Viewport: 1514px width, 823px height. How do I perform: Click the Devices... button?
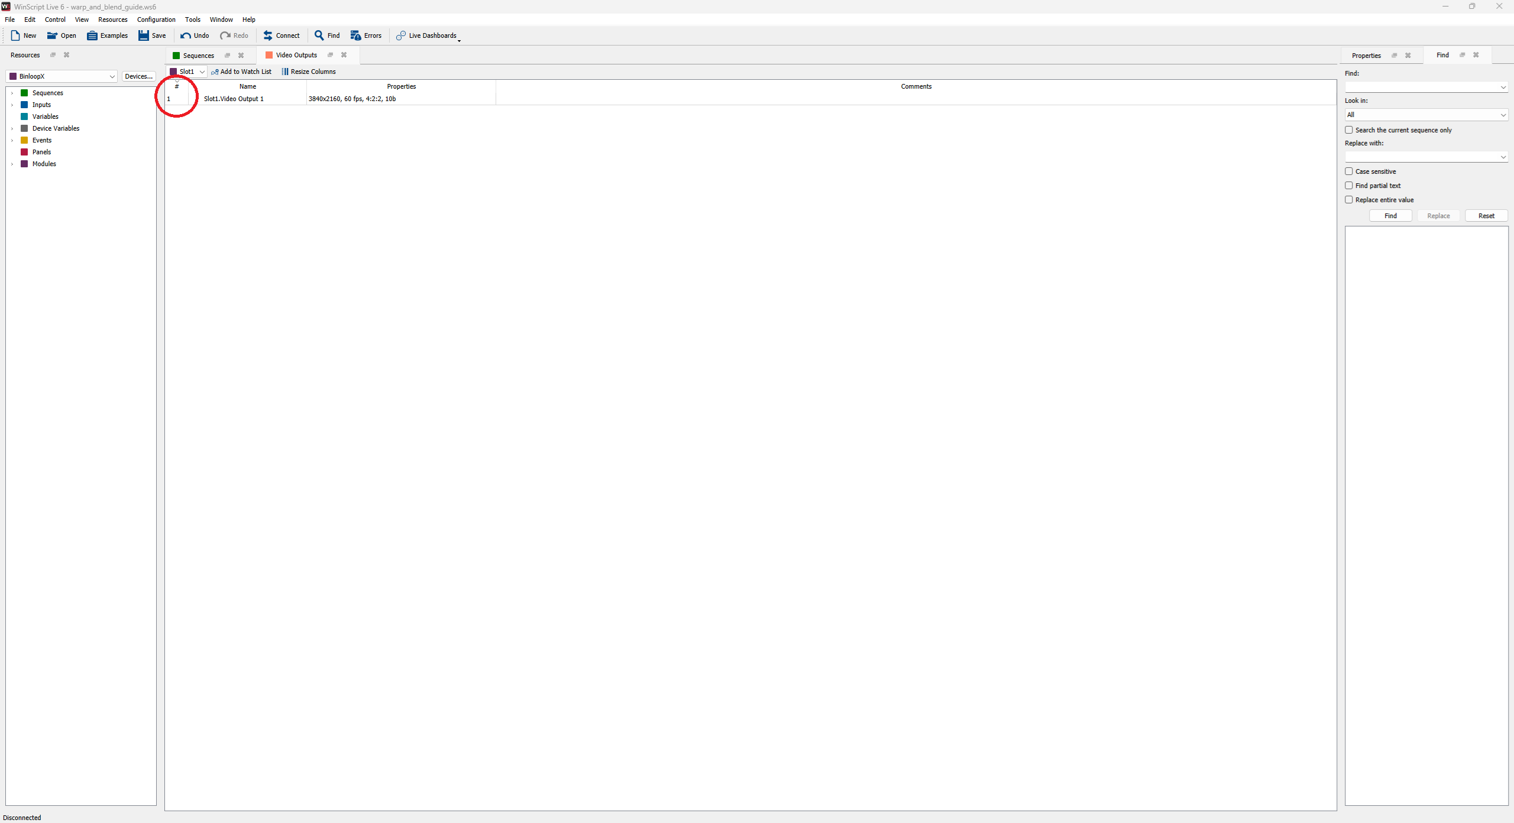click(139, 76)
